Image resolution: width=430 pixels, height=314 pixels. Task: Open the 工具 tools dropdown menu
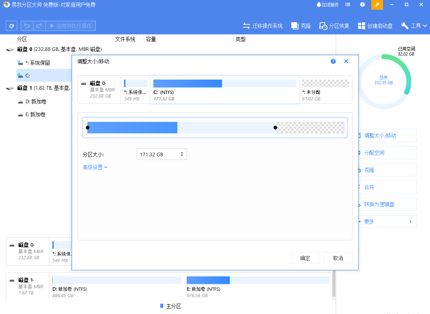coord(414,25)
